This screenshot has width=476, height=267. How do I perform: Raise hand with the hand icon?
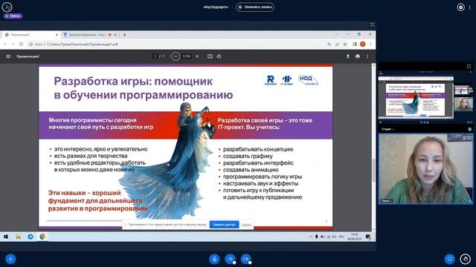pyautogui.click(x=466, y=259)
